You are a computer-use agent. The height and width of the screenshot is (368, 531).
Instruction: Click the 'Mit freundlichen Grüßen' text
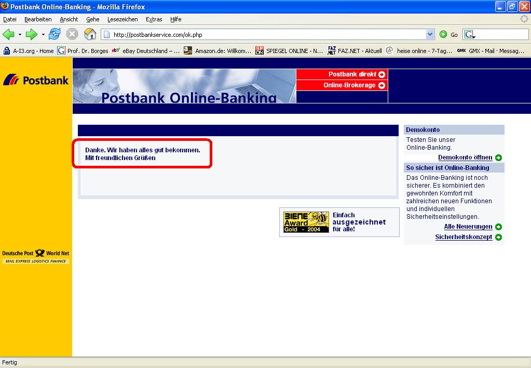point(120,157)
